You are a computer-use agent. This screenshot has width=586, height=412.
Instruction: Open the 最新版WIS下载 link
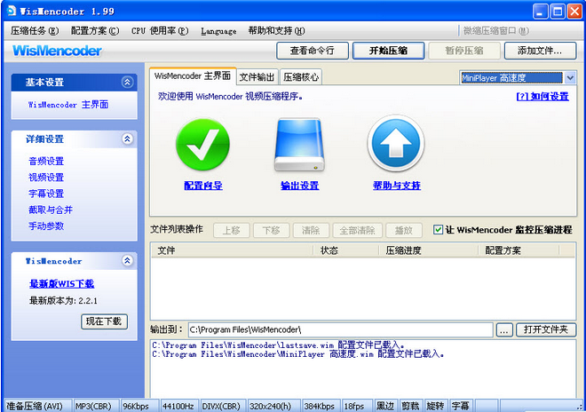click(61, 284)
